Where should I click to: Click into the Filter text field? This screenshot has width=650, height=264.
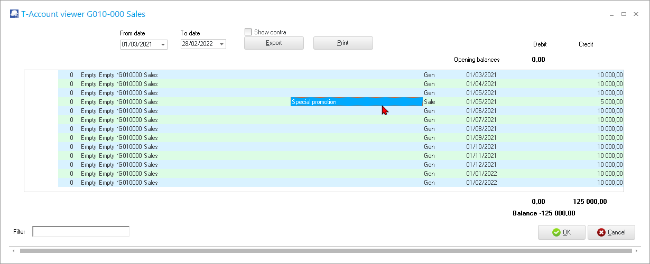[x=81, y=231]
